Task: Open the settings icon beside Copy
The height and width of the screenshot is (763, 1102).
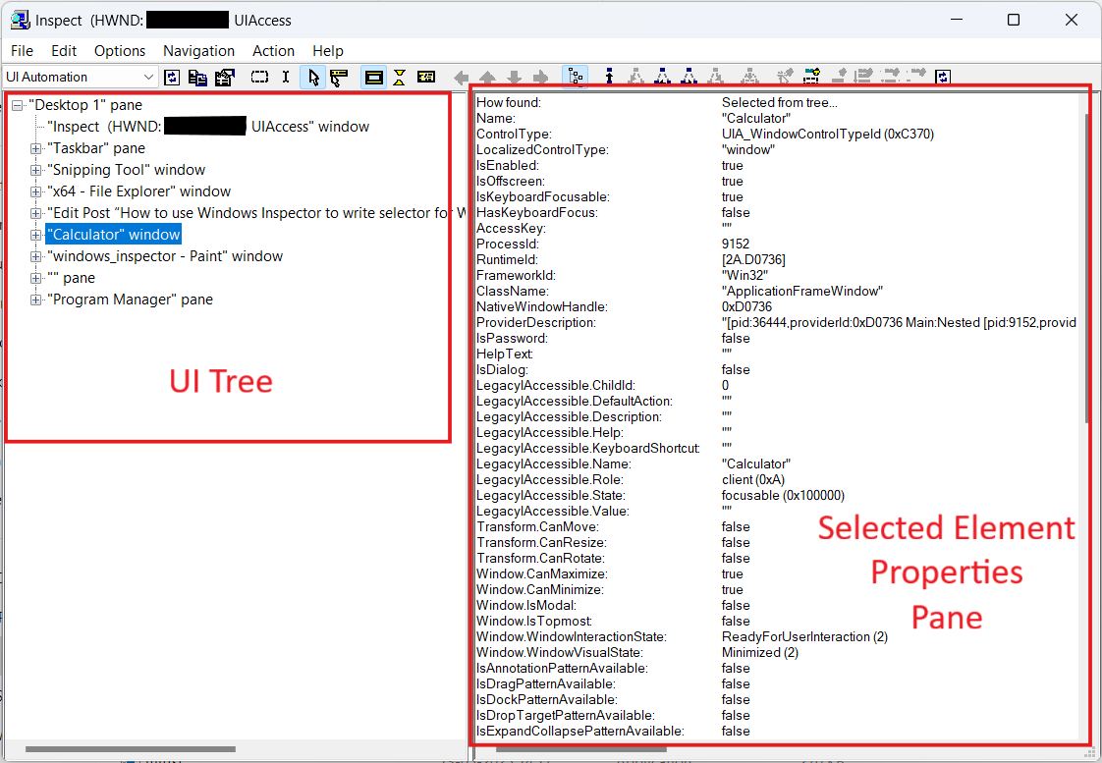Action: [x=225, y=77]
